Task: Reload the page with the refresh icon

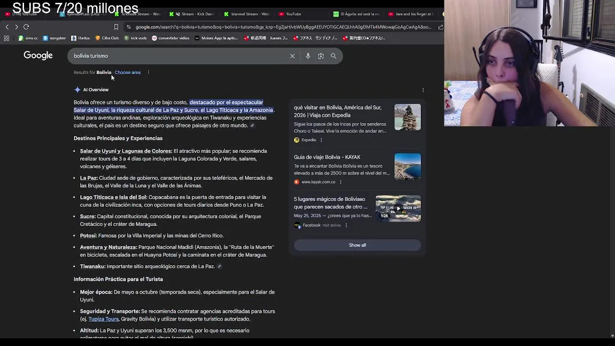Action: (x=26, y=27)
